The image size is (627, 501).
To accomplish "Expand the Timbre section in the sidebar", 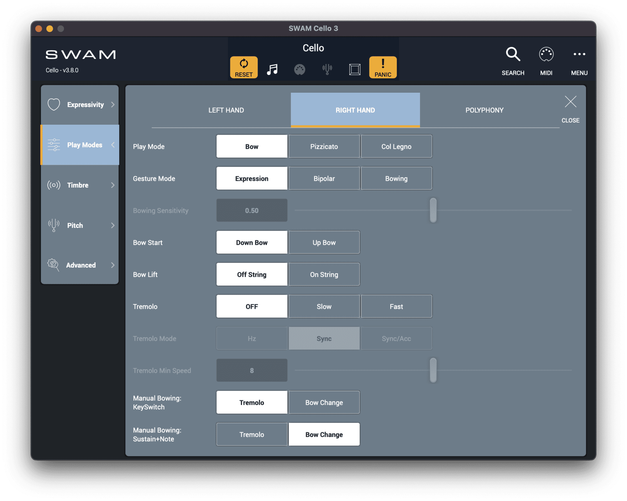I will pos(79,185).
